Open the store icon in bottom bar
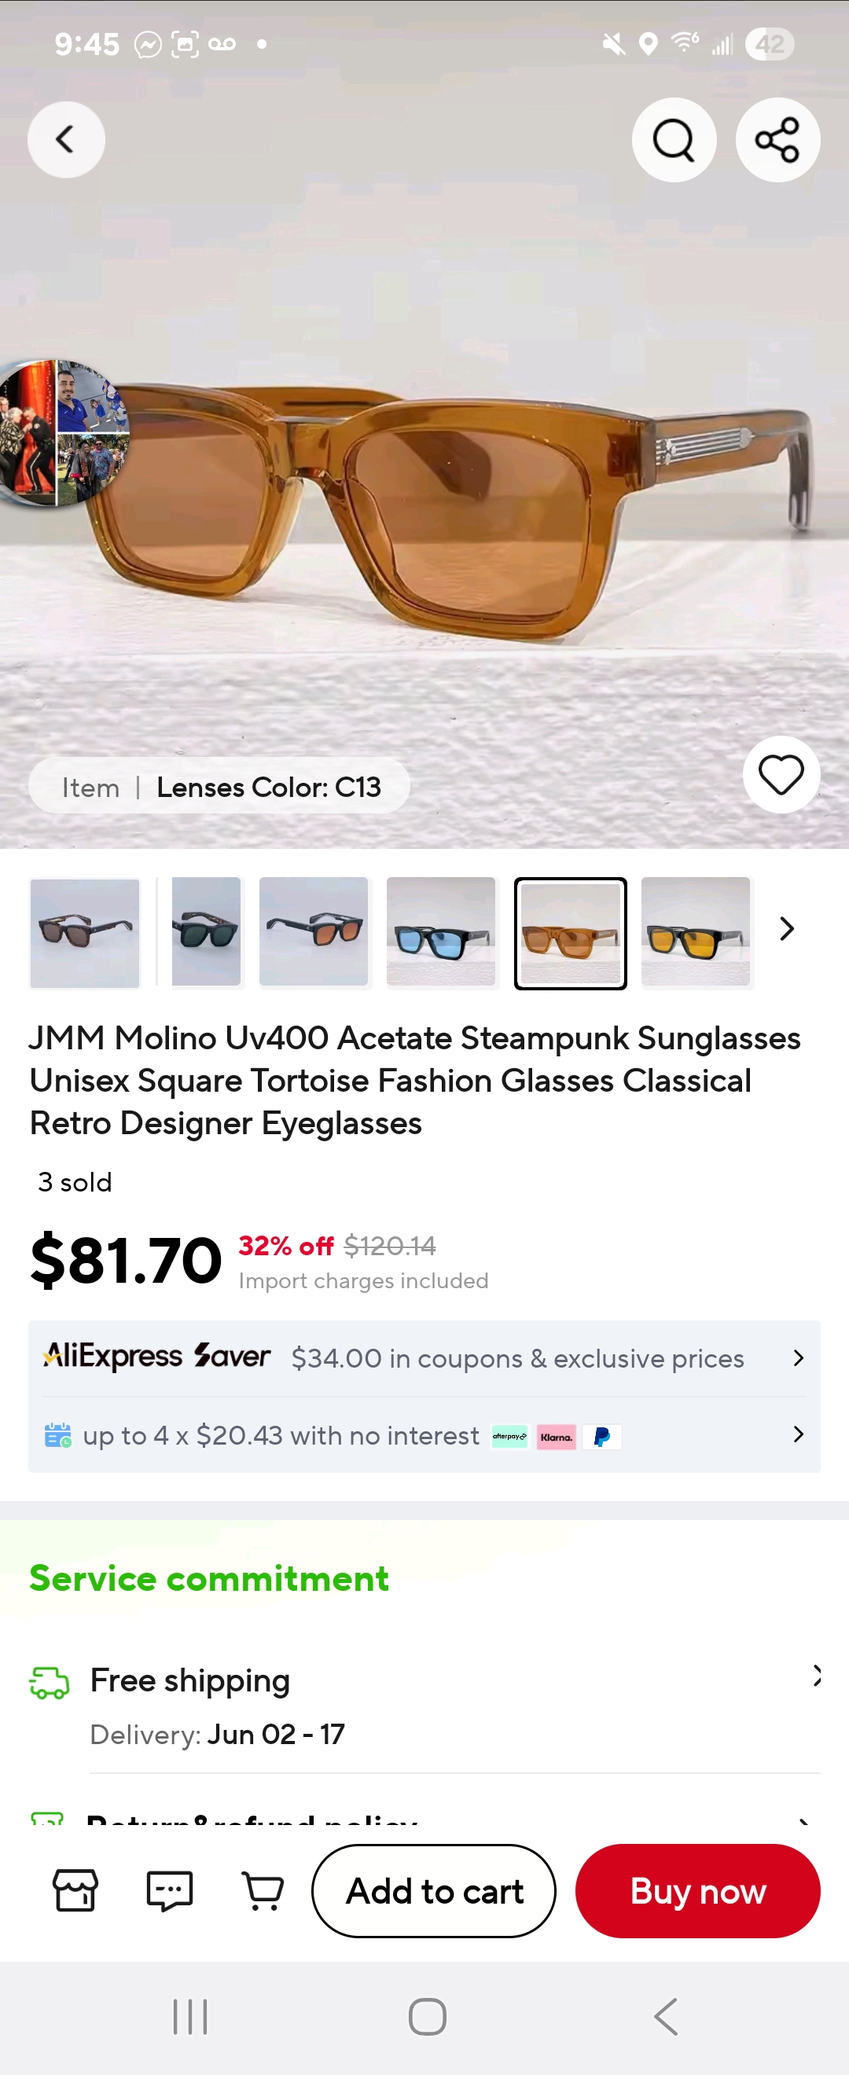849x2075 pixels. click(75, 1890)
